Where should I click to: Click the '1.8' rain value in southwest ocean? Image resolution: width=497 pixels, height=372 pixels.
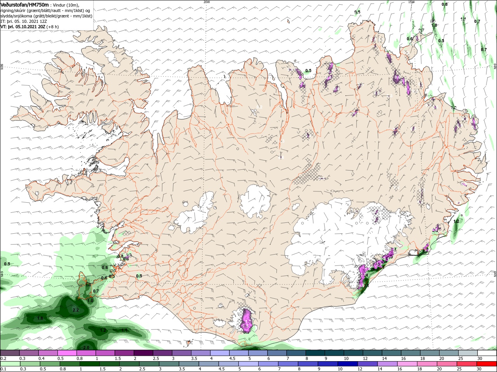40,319
